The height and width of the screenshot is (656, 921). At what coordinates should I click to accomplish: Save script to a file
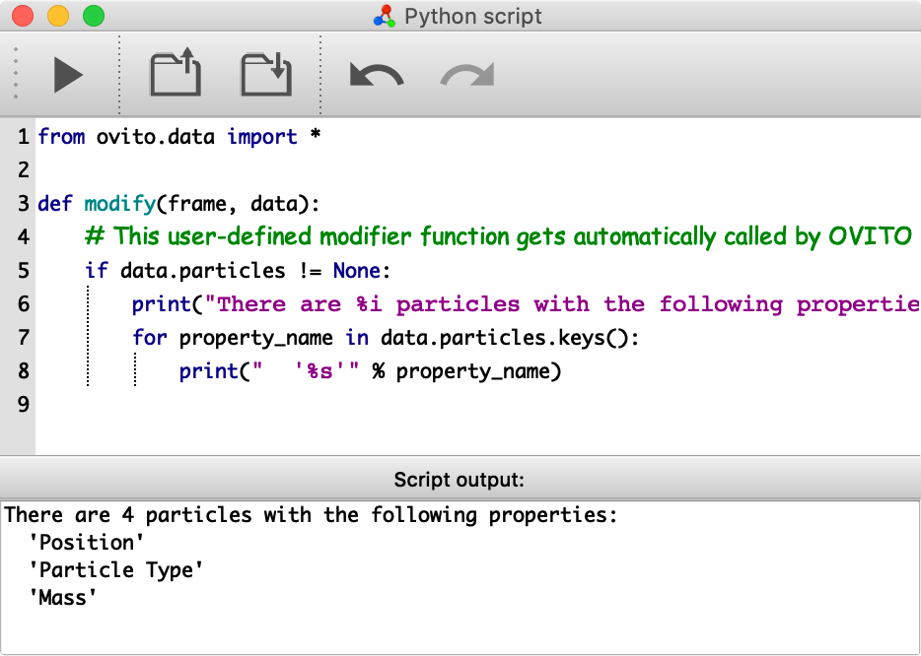pyautogui.click(x=264, y=75)
